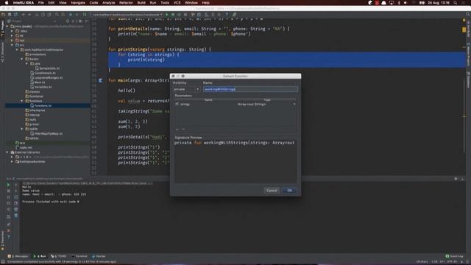Image resolution: width=471 pixels, height=265 pixels.
Task: Open the Docker tool window tab
Action: pos(99,256)
